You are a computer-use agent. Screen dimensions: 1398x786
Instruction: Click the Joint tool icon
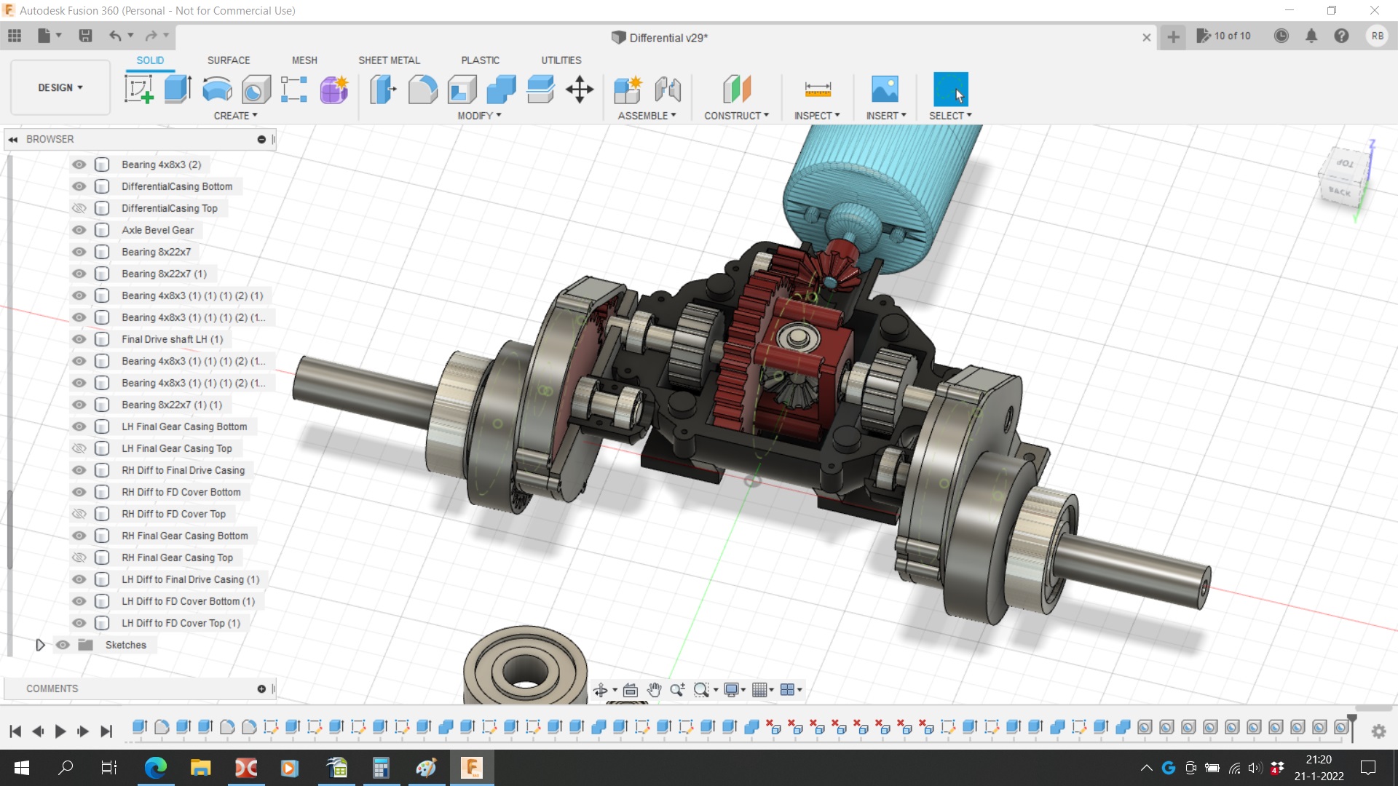tap(667, 90)
